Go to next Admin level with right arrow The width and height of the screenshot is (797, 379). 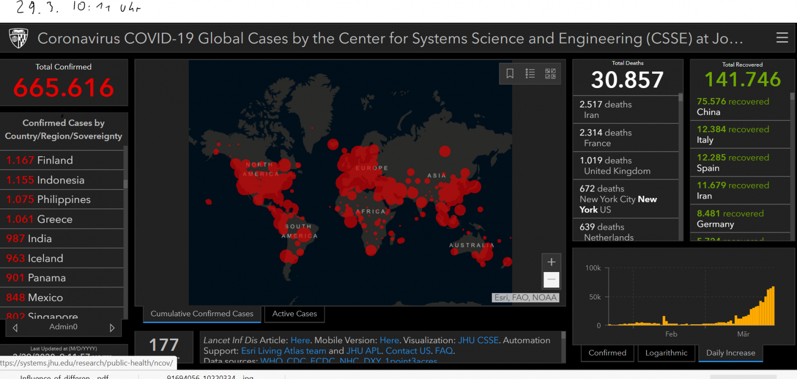tap(112, 328)
